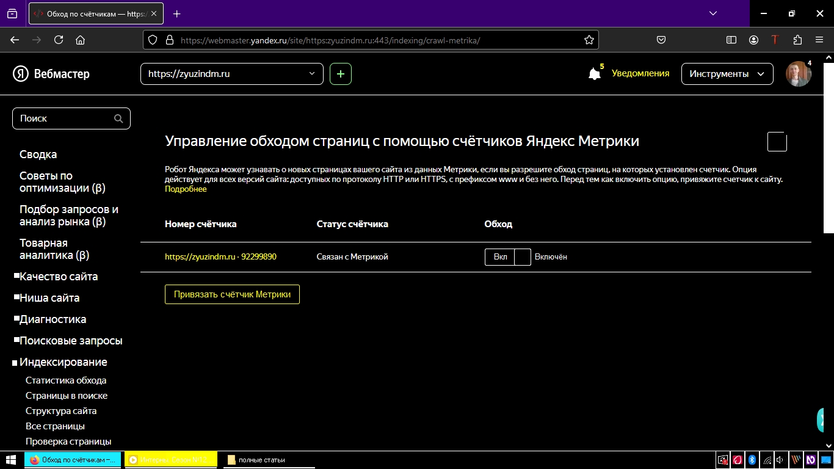The image size is (834, 469).
Task: Open the user profile avatar
Action: 799,74
